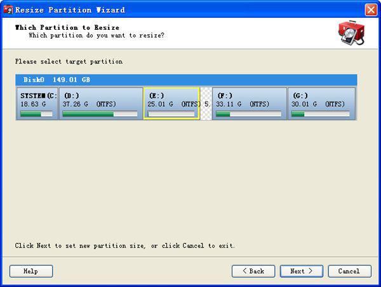This screenshot has width=381, height=287.
Task: Click the usage bar under SYSTEM (C:)
Action: pyautogui.click(x=37, y=114)
